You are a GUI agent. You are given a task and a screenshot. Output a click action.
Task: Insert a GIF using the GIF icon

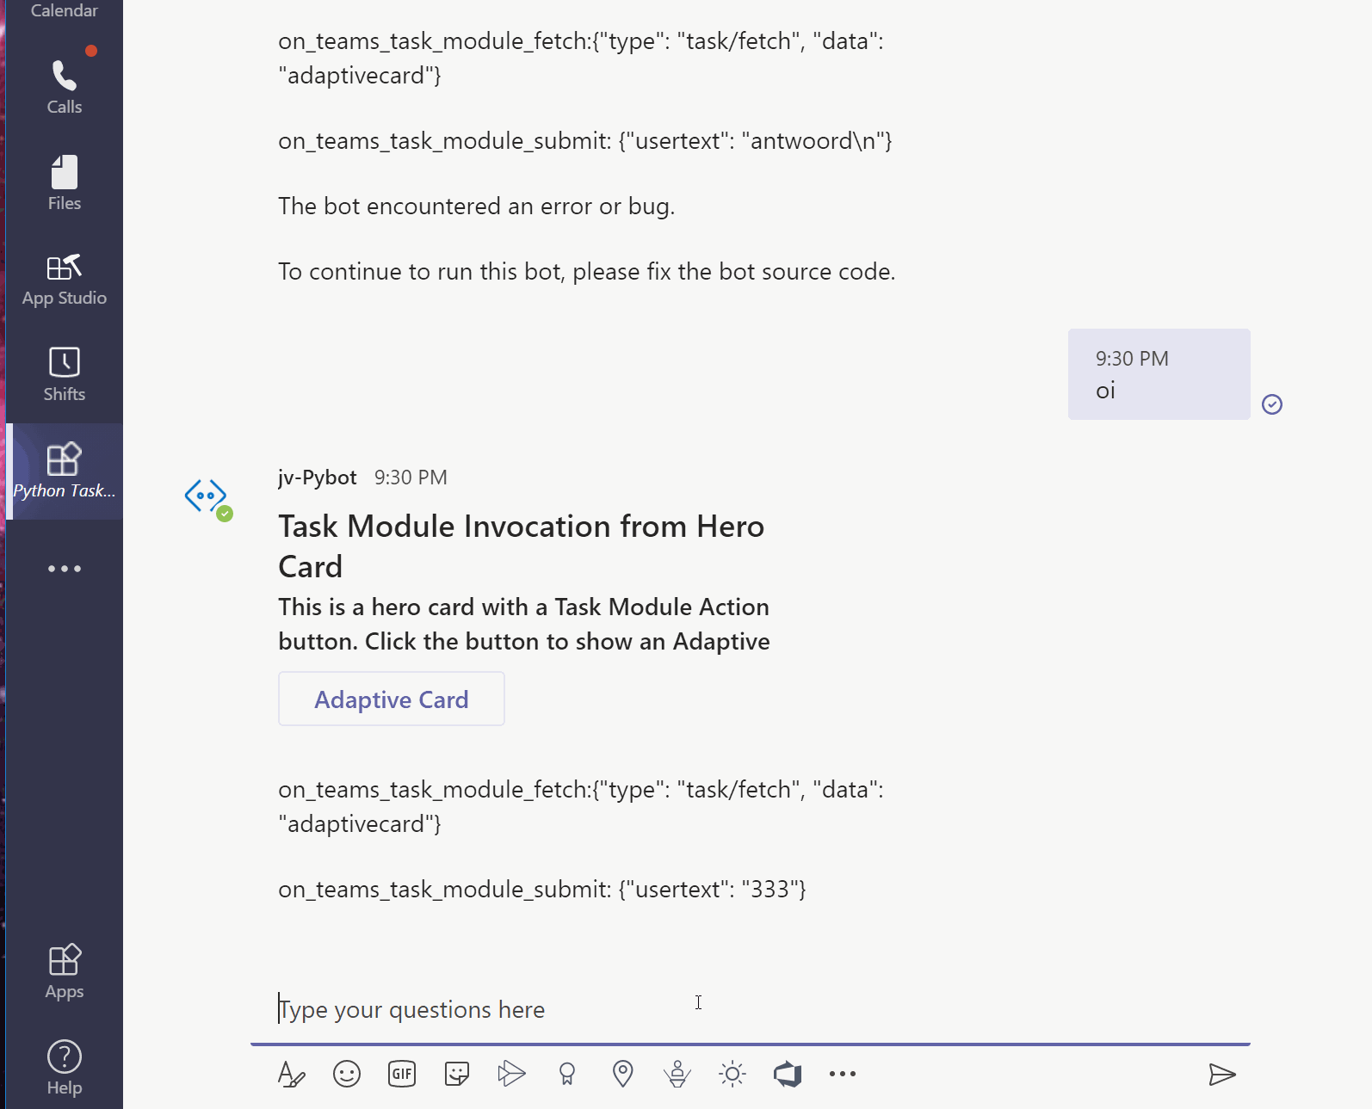click(401, 1074)
